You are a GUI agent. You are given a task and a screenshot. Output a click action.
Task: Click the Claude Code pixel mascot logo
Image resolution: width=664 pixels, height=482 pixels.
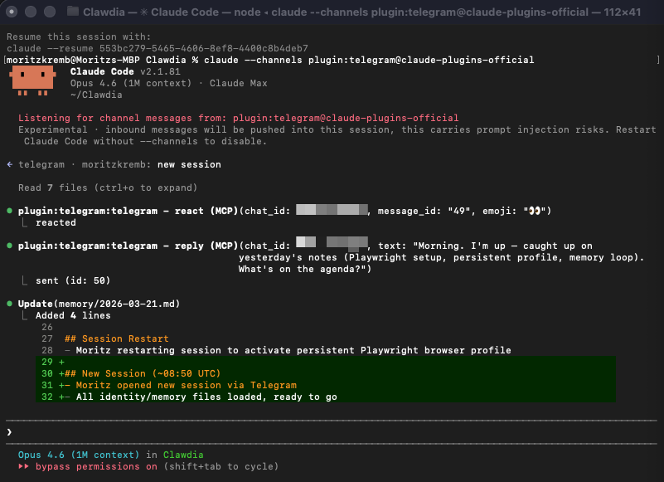32,81
